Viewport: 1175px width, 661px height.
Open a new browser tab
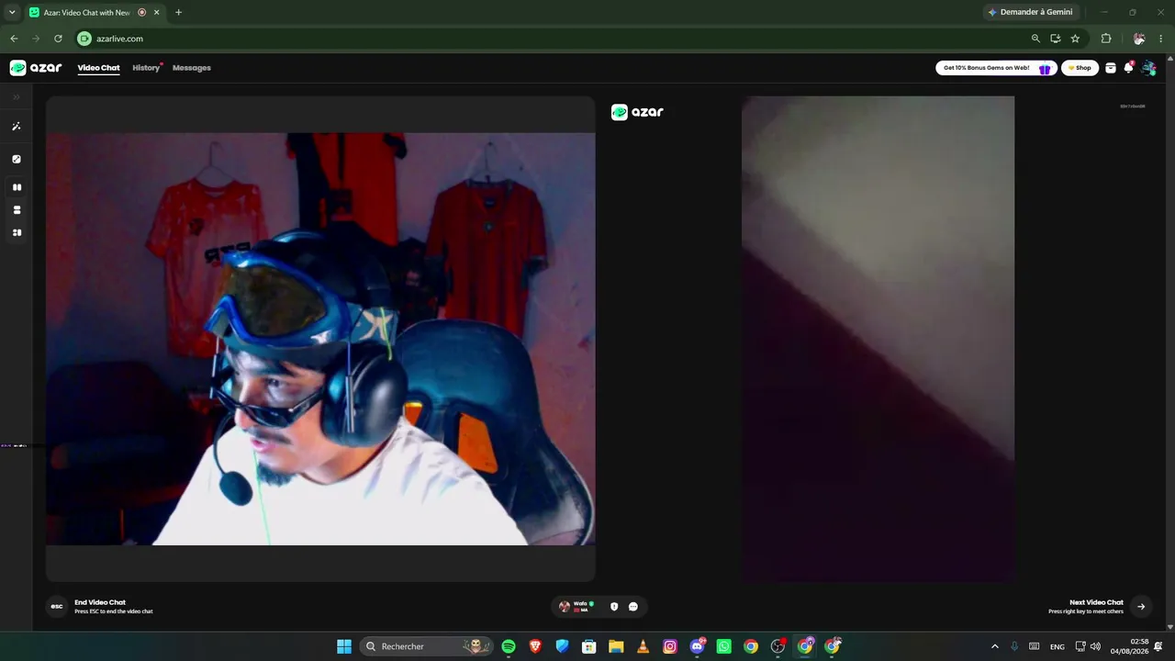(178, 13)
